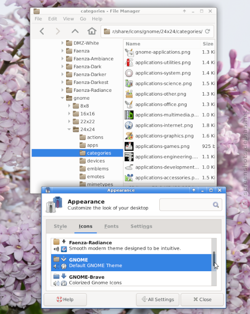This screenshot has width=250, height=314.
Task: Collapse the 24x24 tree folder
Action: pyautogui.click(x=69, y=129)
